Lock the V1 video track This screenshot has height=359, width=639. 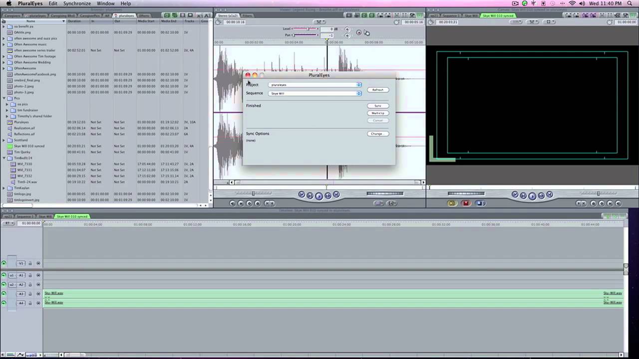coord(30,263)
